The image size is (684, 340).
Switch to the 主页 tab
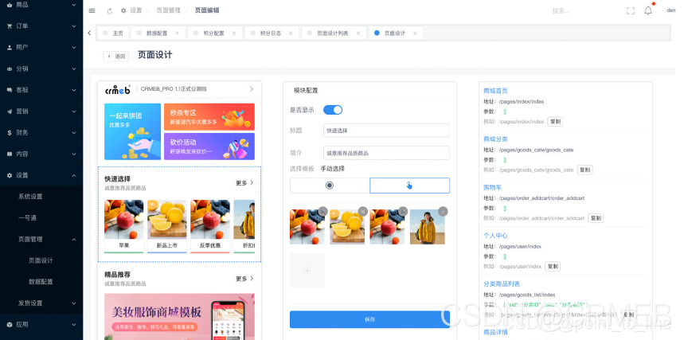coord(113,33)
